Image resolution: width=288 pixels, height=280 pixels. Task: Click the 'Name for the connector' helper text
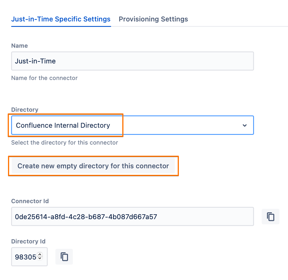click(44, 78)
